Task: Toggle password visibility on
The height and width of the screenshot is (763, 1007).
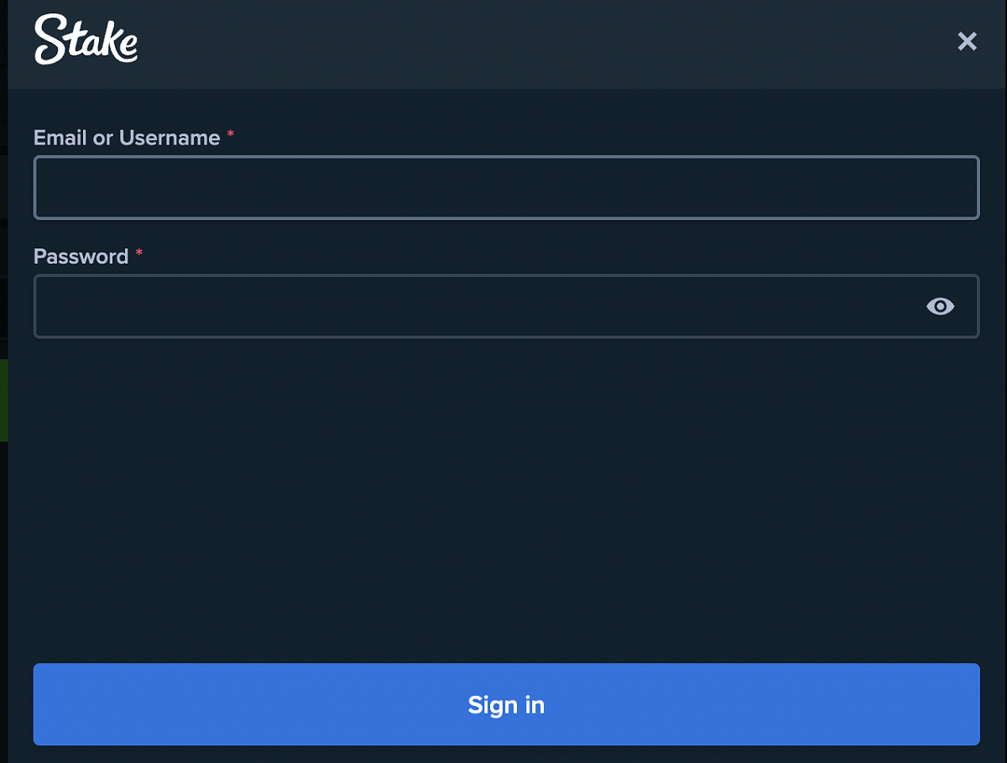Action: pos(940,306)
